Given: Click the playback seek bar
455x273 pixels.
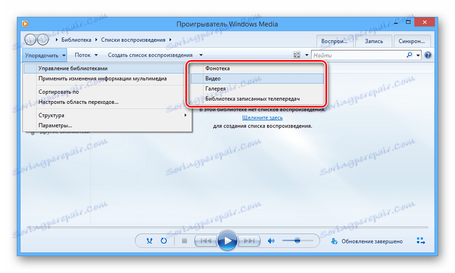Looking at the screenshot, I should 227,227.
